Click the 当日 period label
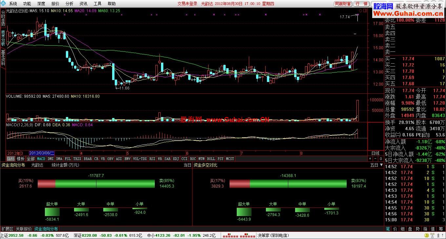This screenshot has width=446, height=239. (187, 165)
